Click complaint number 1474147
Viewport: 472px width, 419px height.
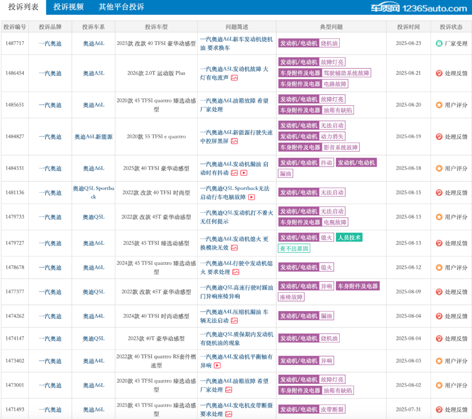click(15, 338)
